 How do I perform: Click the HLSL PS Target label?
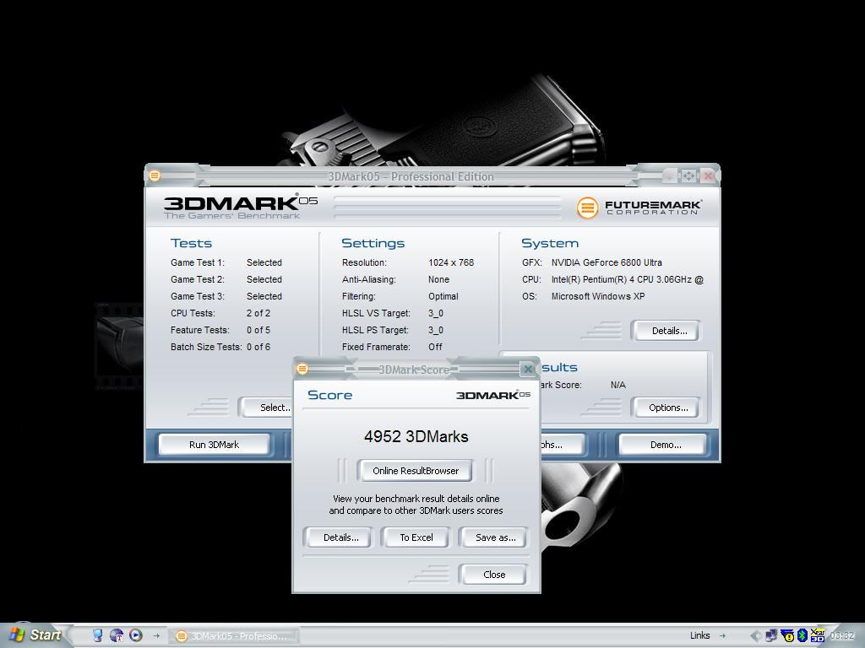point(375,330)
